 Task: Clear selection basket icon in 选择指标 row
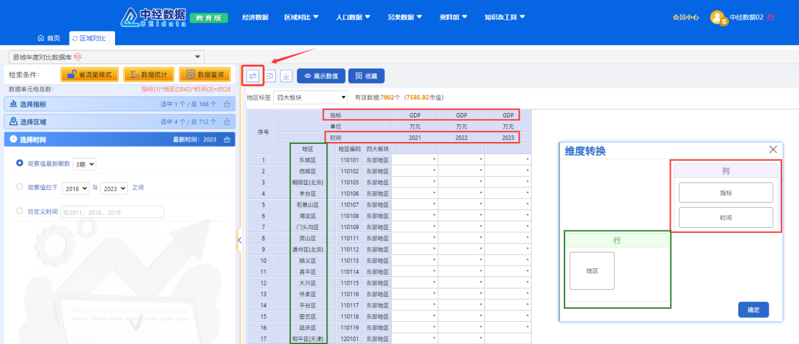(x=227, y=104)
